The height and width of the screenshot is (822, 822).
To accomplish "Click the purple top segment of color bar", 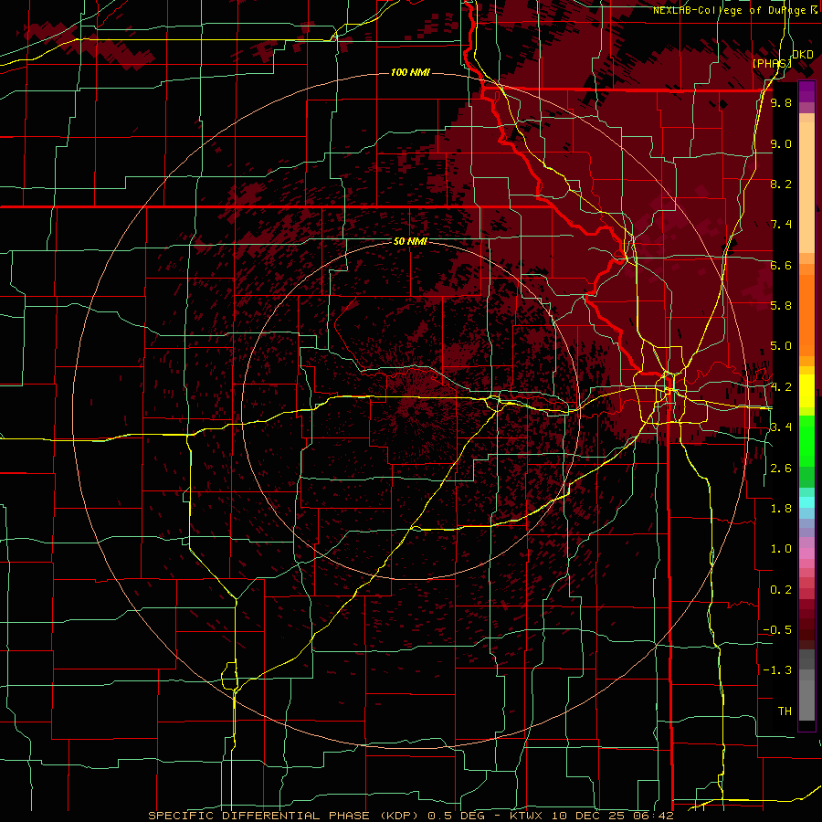I will coord(806,91).
